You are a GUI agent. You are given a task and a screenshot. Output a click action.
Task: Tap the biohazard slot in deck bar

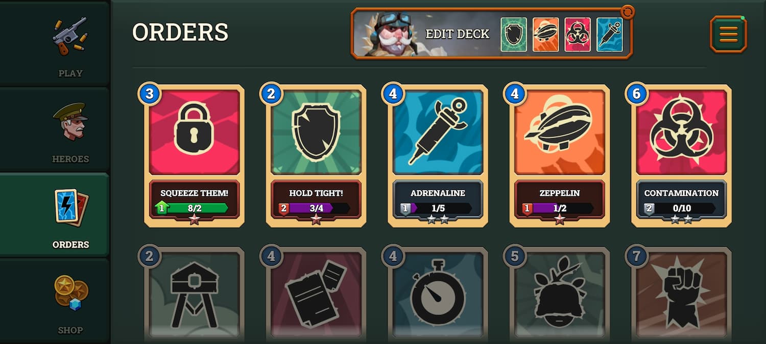[x=578, y=34]
